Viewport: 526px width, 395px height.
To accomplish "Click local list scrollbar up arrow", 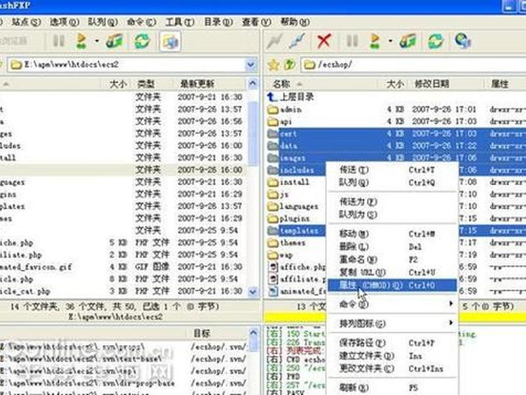I will (253, 84).
